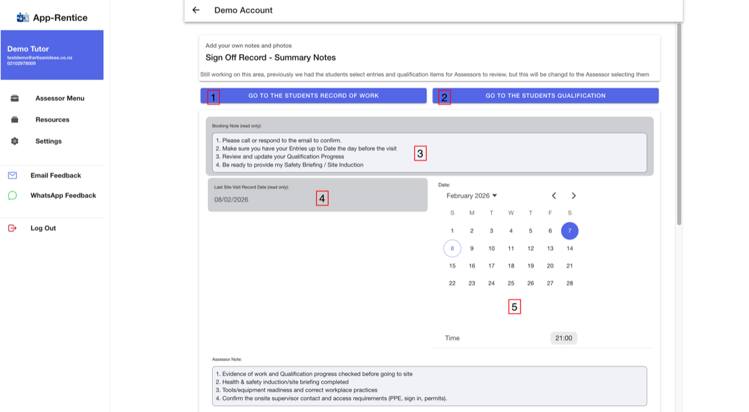Choose calendar day 28

coord(570,283)
